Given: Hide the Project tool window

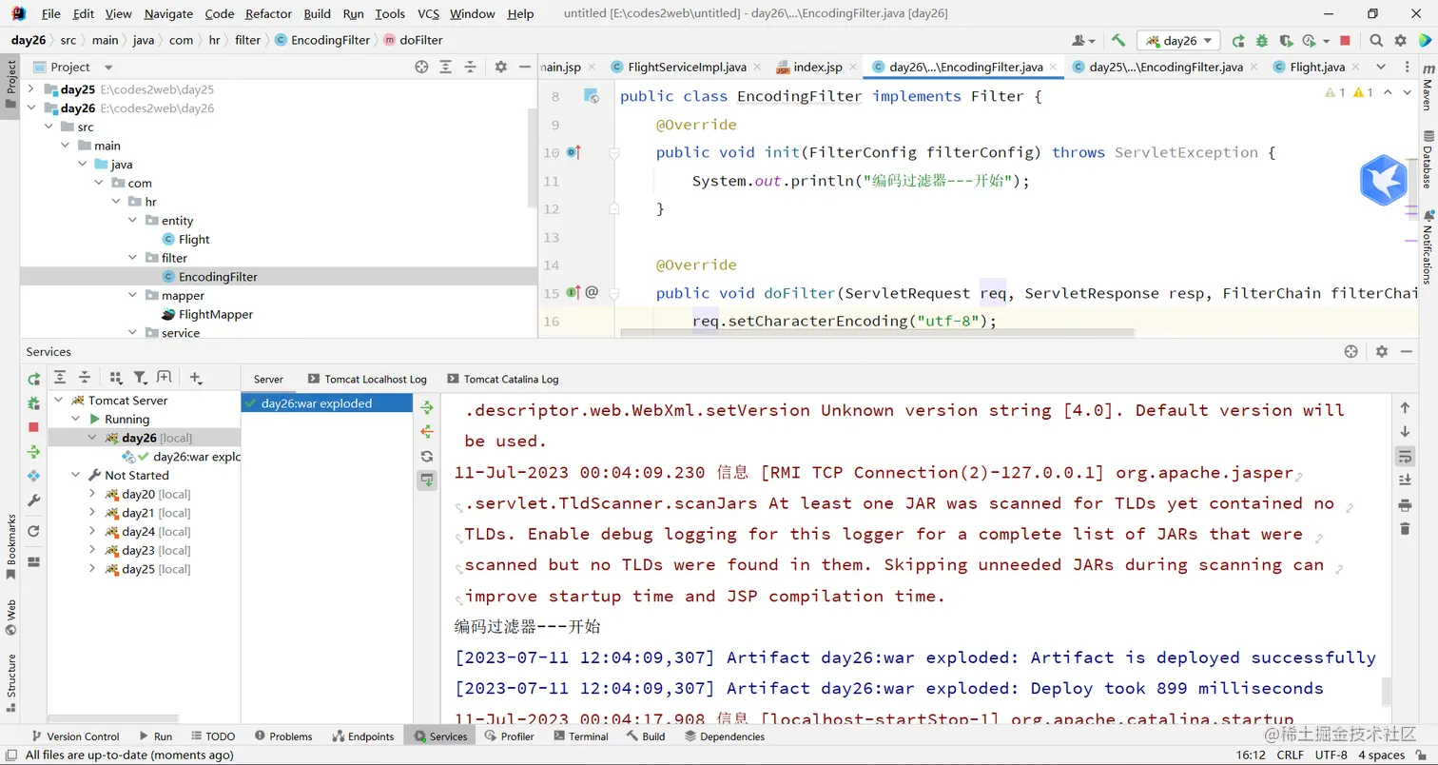Looking at the screenshot, I should click(525, 67).
